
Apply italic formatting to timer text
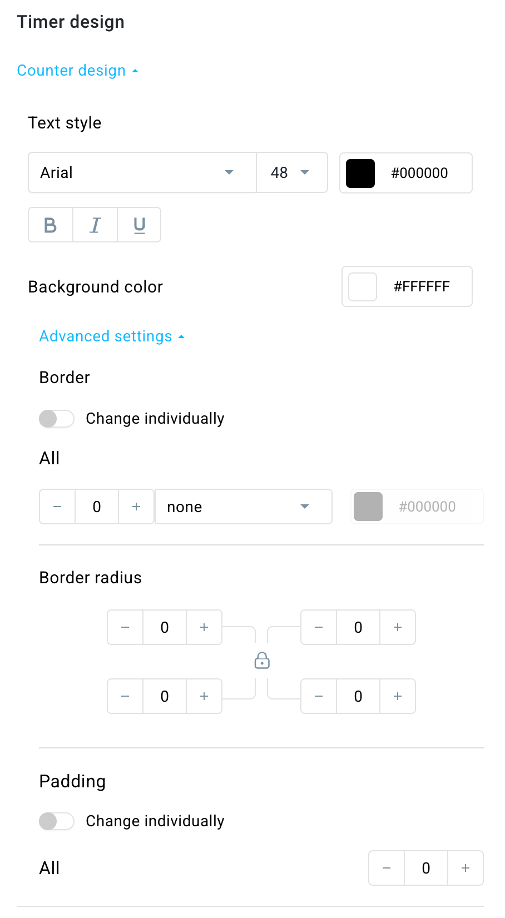[95, 225]
